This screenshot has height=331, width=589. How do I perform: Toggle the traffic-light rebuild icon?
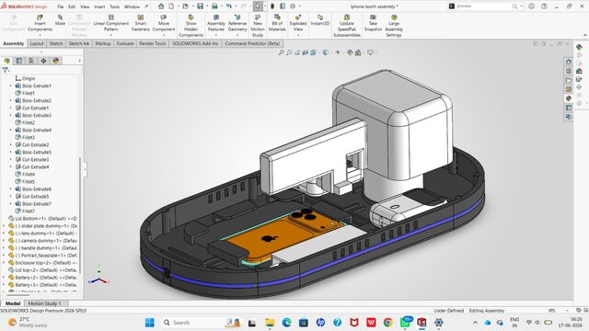pos(272,6)
